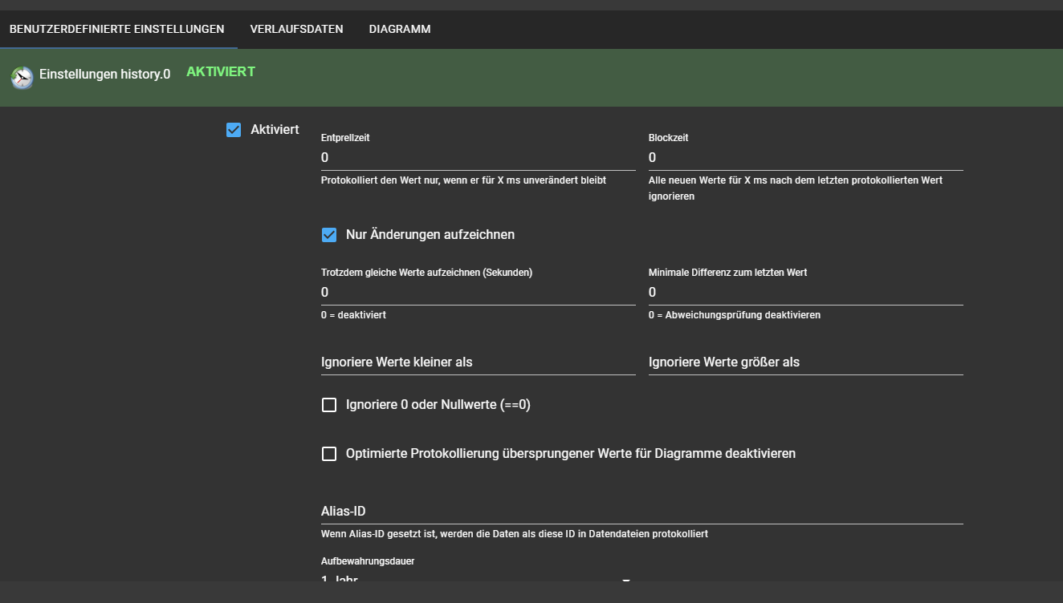Toggle Nur Änderungen aufzeichnen checkbox

[x=328, y=235]
